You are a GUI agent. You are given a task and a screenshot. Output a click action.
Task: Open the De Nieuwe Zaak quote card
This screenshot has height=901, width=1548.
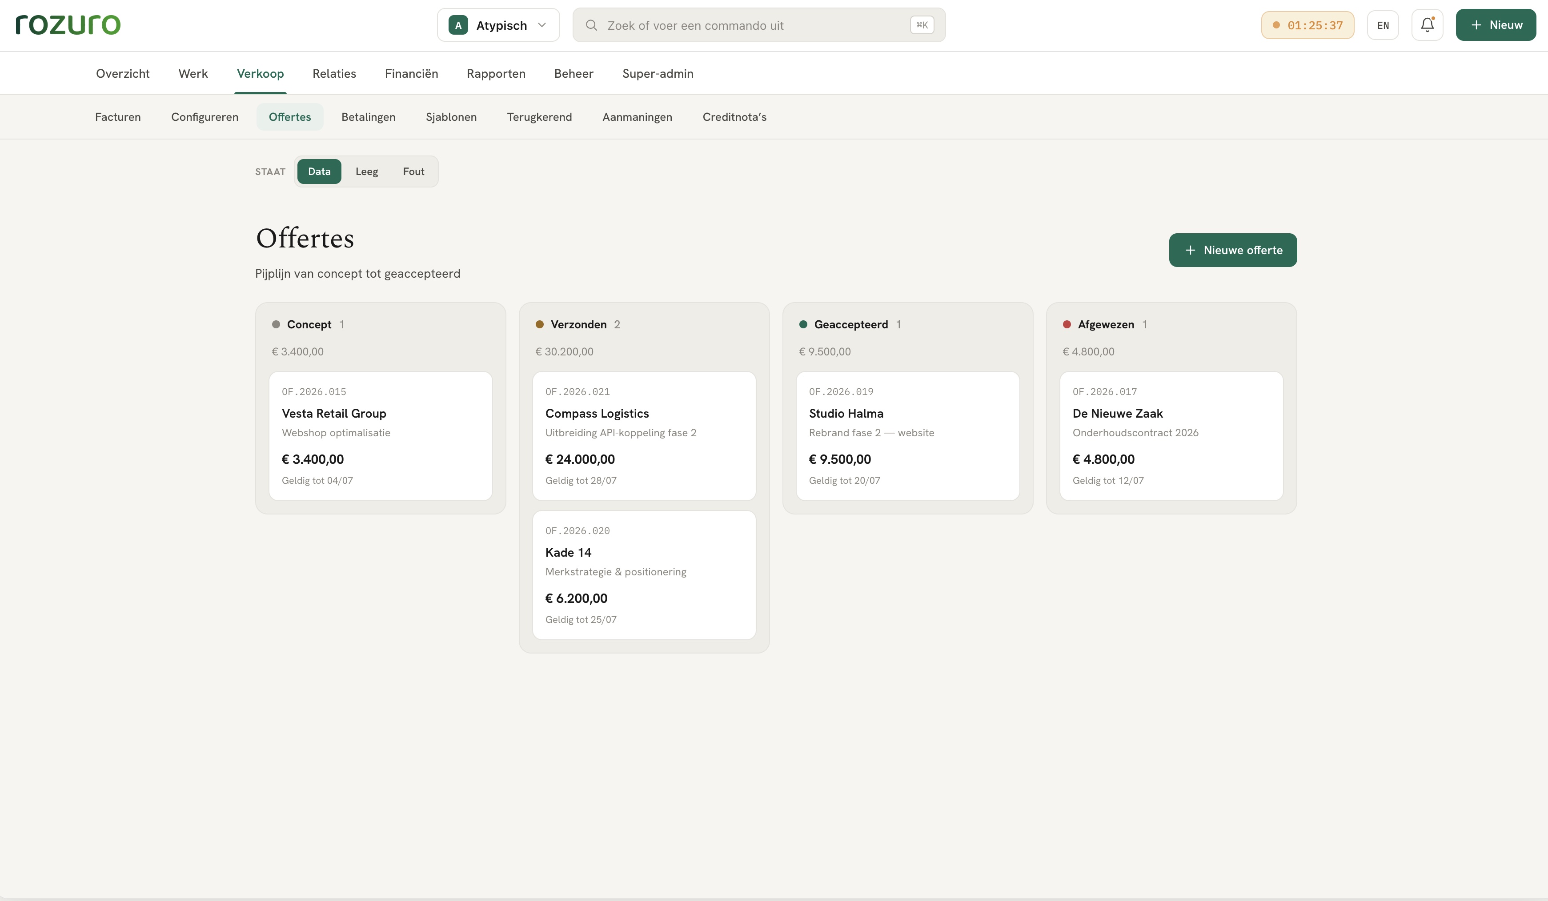[1171, 436]
